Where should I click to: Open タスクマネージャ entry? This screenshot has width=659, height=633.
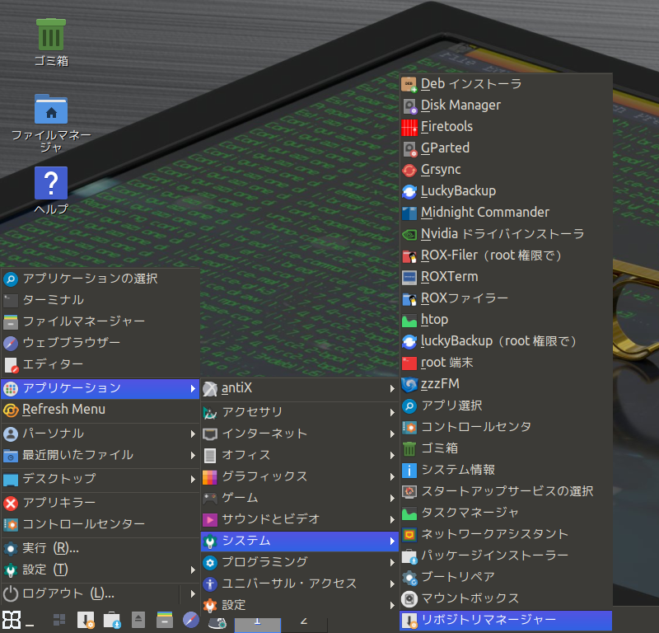tap(506, 513)
